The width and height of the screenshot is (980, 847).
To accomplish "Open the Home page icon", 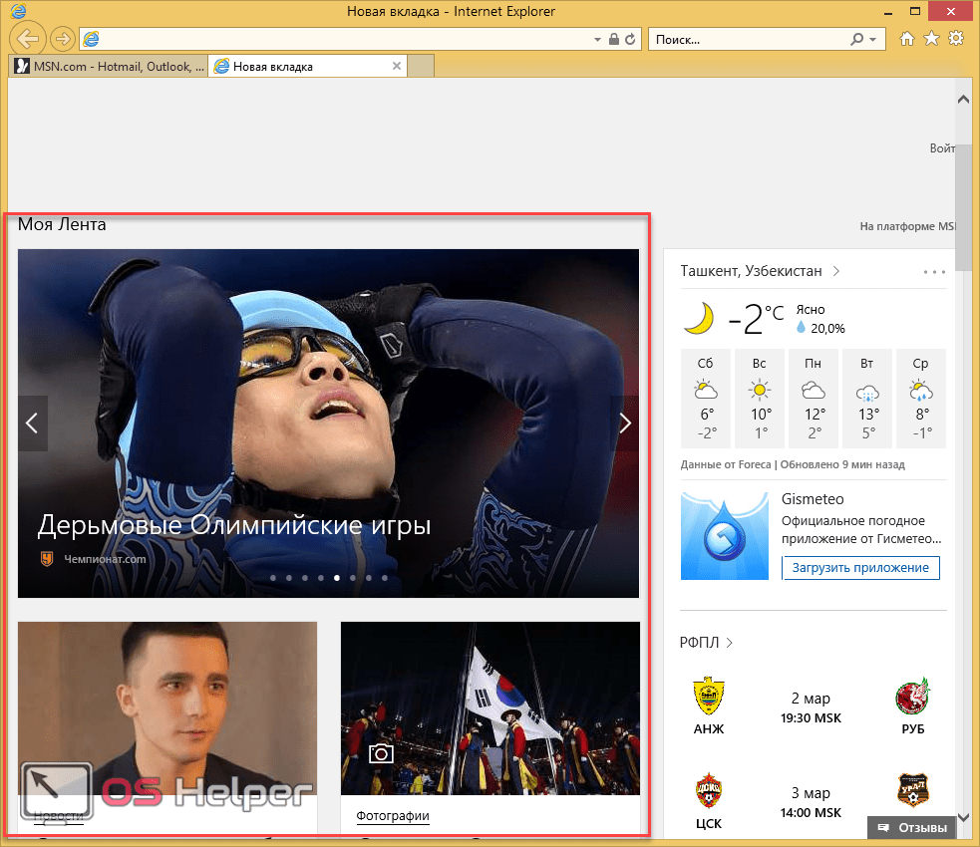I will 907,39.
